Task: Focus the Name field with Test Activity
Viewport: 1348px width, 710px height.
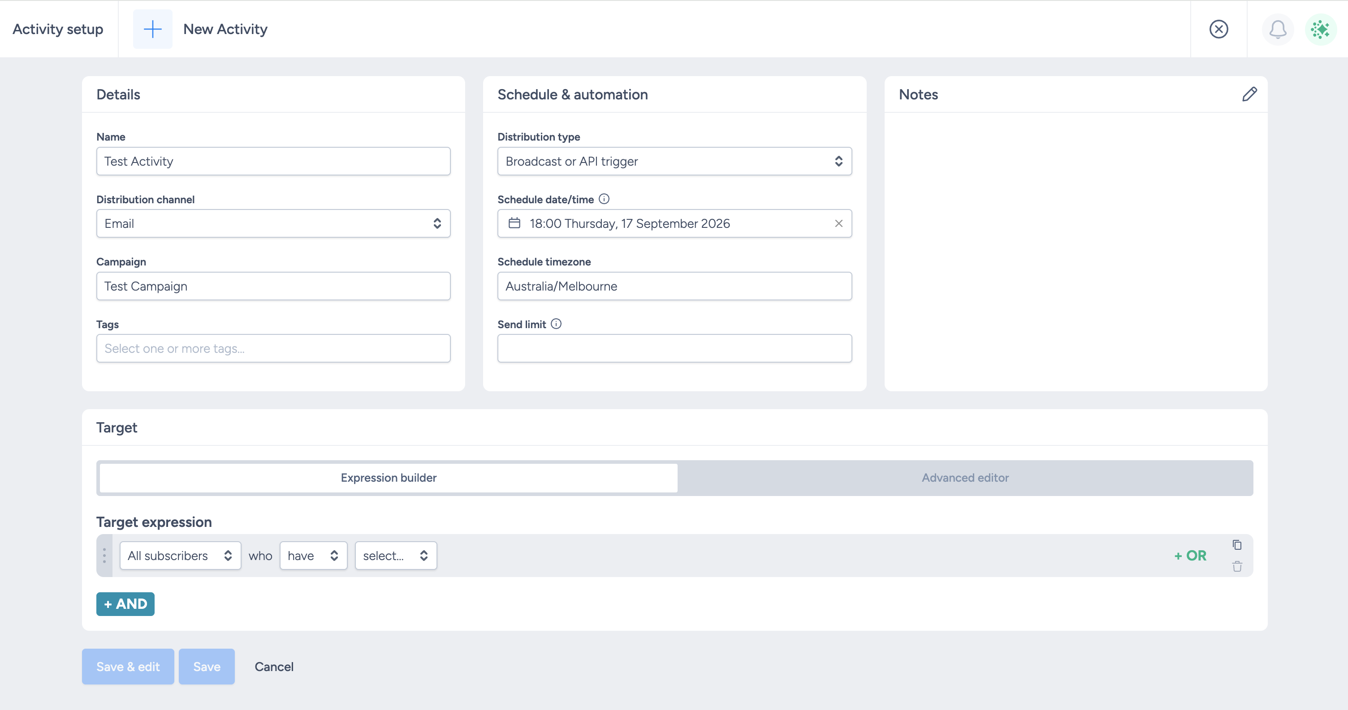Action: pos(273,161)
